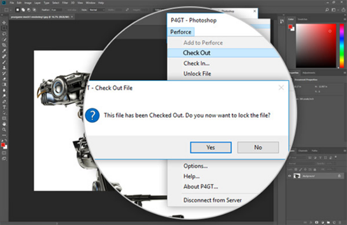Select the Rectangle shape tool

[x=4, y=118]
